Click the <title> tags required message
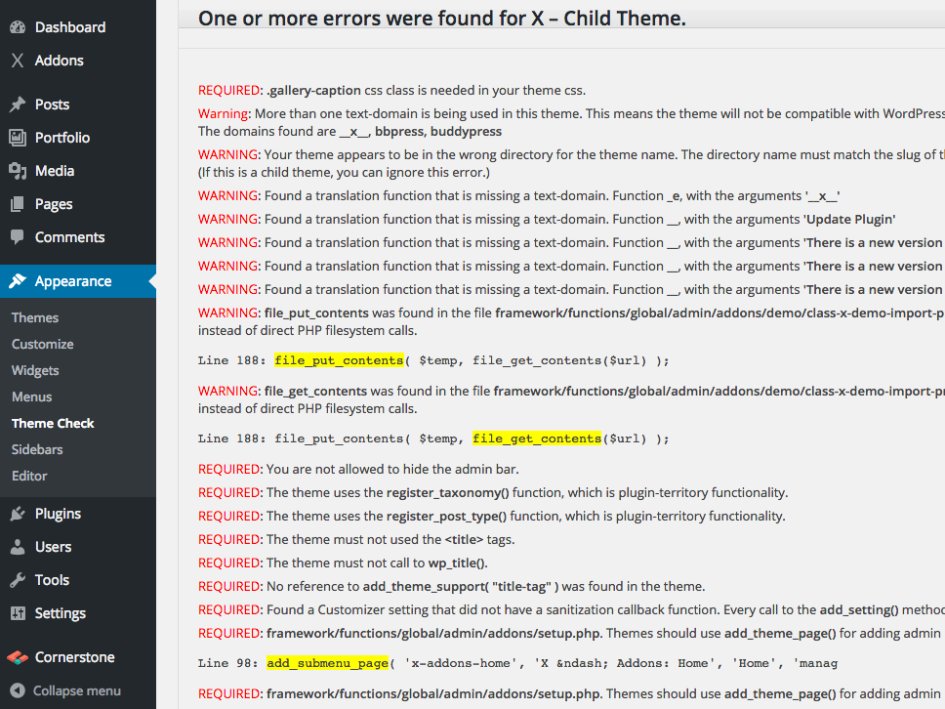The height and width of the screenshot is (709, 945). click(x=356, y=540)
